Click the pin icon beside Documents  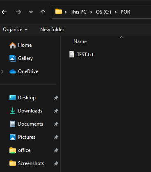click(56, 124)
